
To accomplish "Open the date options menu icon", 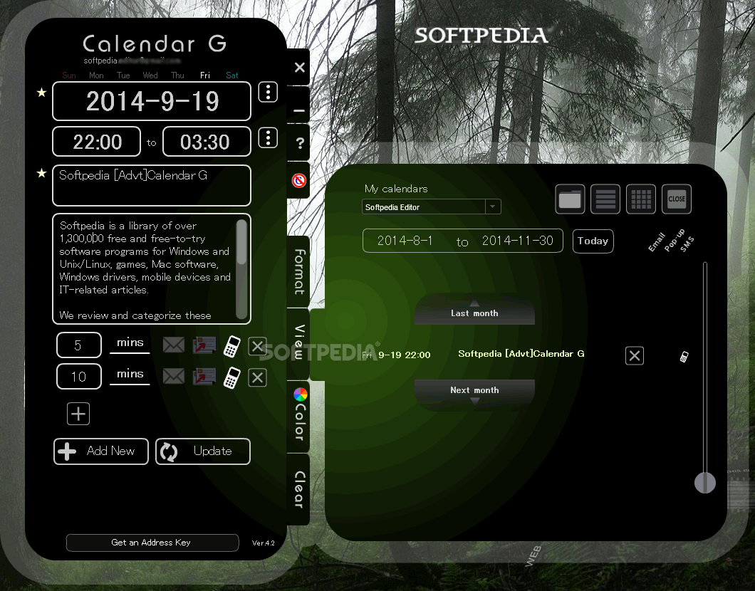I will coord(269,92).
